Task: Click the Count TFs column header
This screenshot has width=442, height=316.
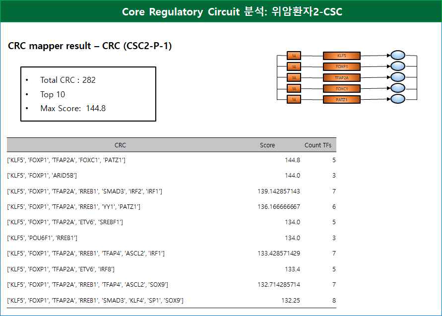Action: [318, 145]
